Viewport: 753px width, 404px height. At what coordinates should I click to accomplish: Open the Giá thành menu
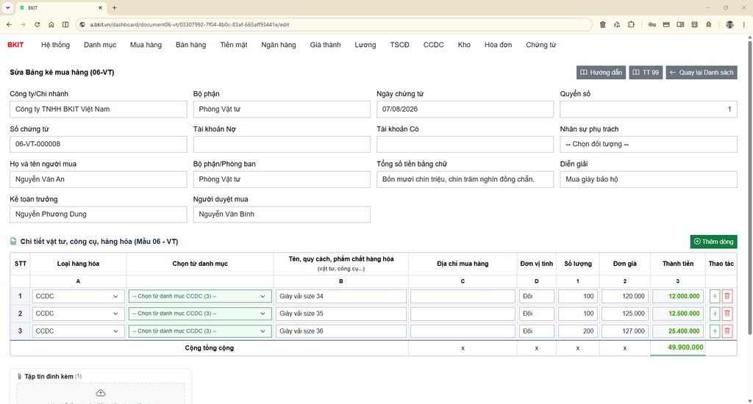pos(325,45)
